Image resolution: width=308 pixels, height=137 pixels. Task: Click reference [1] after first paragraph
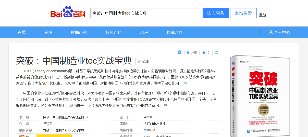185,83
